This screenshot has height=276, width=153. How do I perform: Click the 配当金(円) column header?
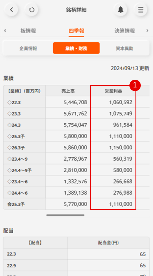tap(108, 243)
